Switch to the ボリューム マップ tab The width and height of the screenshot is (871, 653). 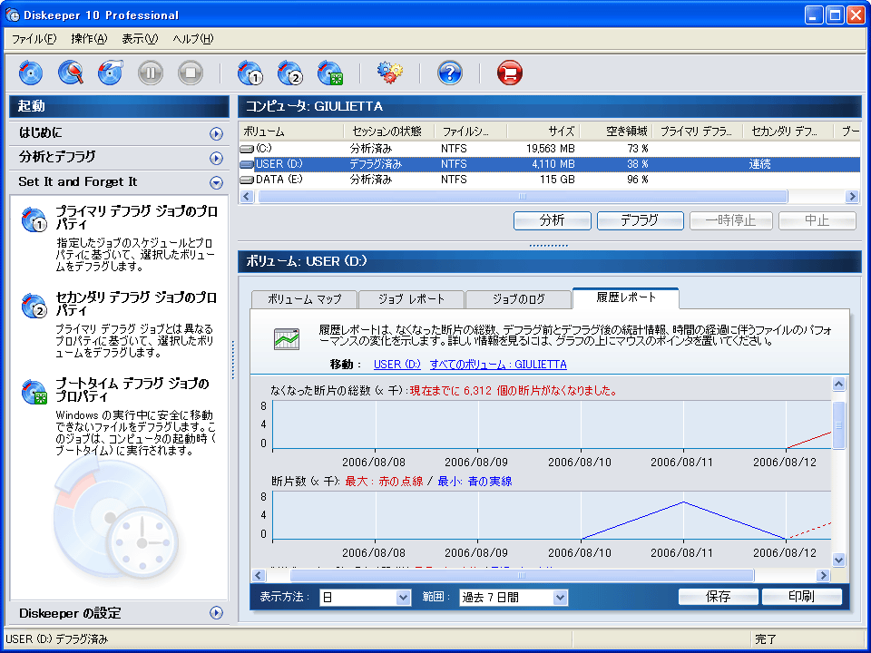click(x=304, y=299)
